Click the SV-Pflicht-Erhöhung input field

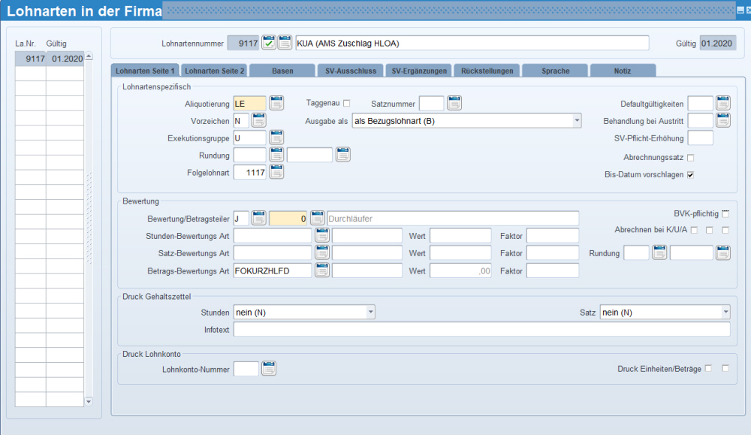(700, 138)
